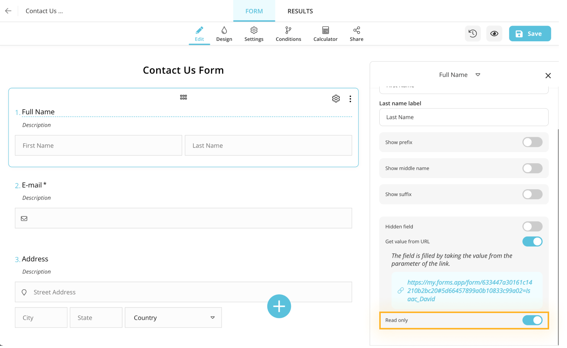Click the Street Address text area

[x=183, y=292]
